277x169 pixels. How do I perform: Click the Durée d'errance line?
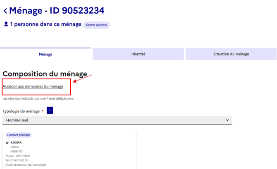coord(26,164)
